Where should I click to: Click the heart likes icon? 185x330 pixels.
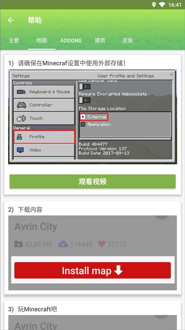[x=102, y=244]
